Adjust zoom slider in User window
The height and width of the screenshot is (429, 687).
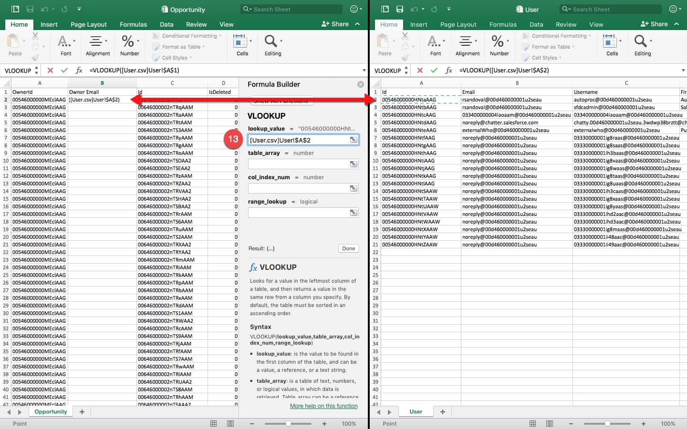coord(607,423)
